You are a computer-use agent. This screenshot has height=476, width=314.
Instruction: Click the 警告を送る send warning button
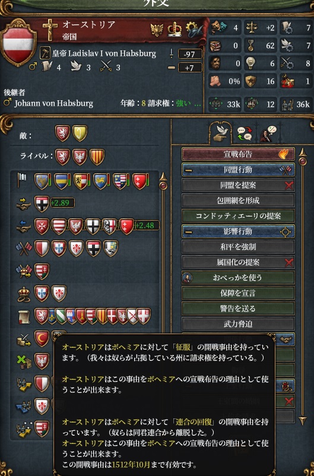coord(238,309)
